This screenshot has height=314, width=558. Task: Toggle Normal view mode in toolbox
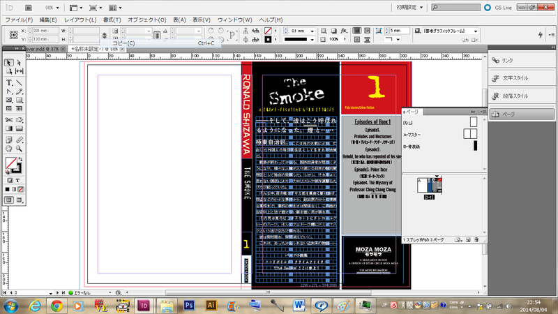9,200
